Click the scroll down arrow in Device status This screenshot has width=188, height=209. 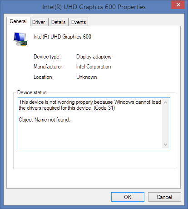(x=165, y=145)
